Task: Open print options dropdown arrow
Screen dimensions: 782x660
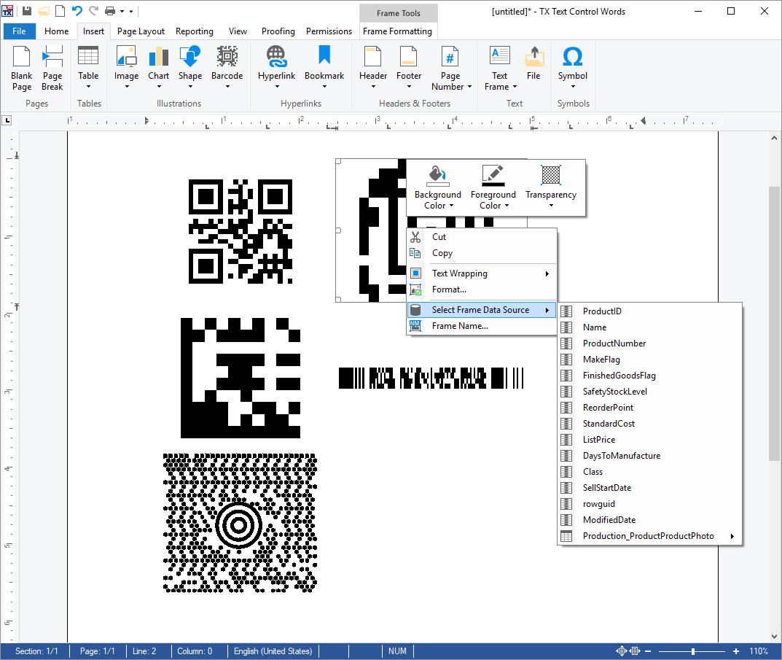Action: [122, 11]
